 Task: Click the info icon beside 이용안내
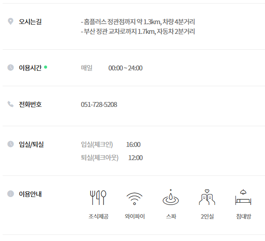(11, 194)
